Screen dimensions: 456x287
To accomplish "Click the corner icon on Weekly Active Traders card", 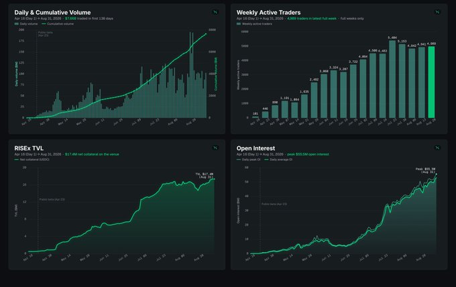I will click(x=437, y=12).
